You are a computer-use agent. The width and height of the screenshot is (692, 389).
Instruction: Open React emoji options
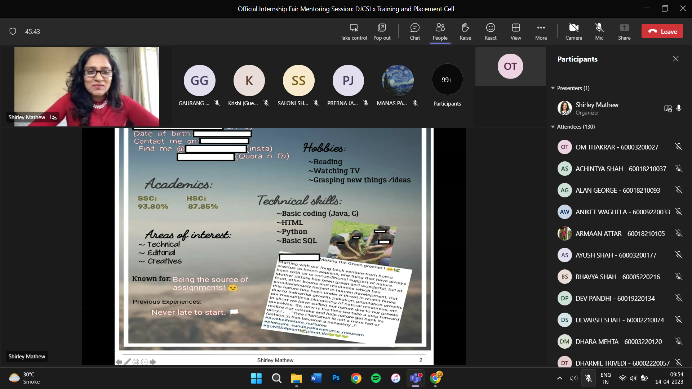pos(491,32)
